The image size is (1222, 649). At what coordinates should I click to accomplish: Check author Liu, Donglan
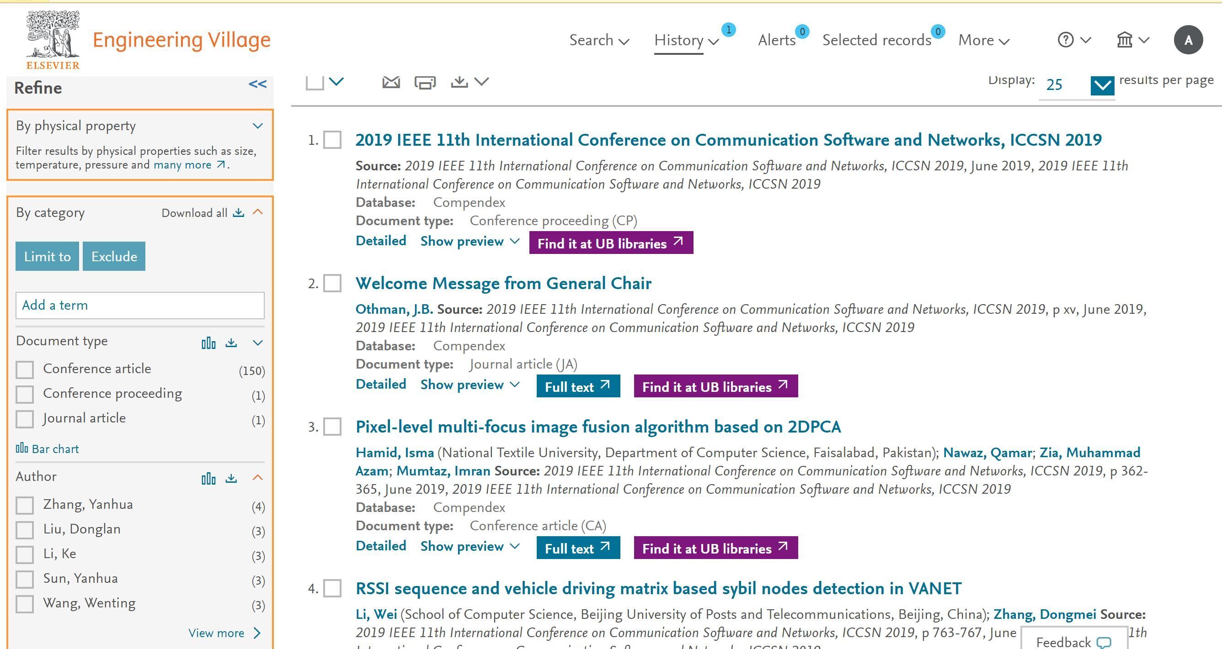[x=25, y=530]
